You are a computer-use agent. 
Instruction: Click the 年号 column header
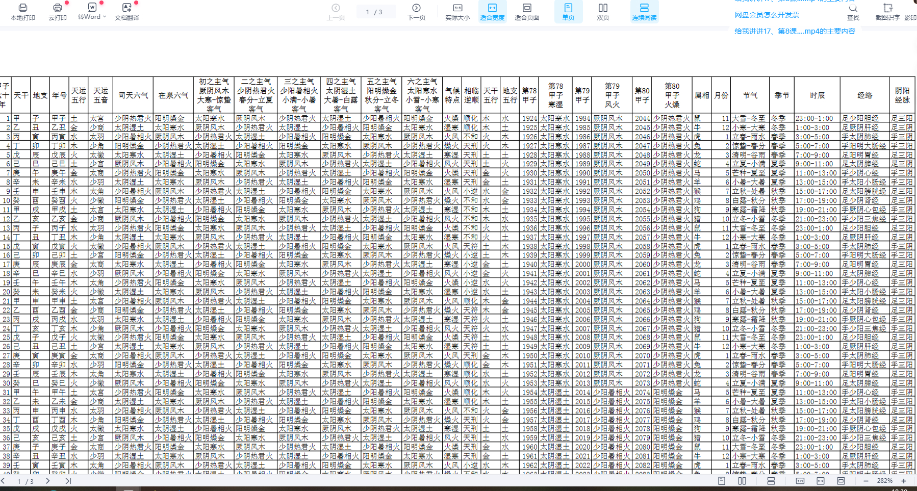pos(60,95)
